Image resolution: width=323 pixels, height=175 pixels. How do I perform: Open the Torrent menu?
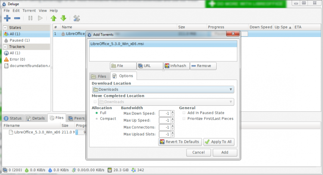coord(29,10)
